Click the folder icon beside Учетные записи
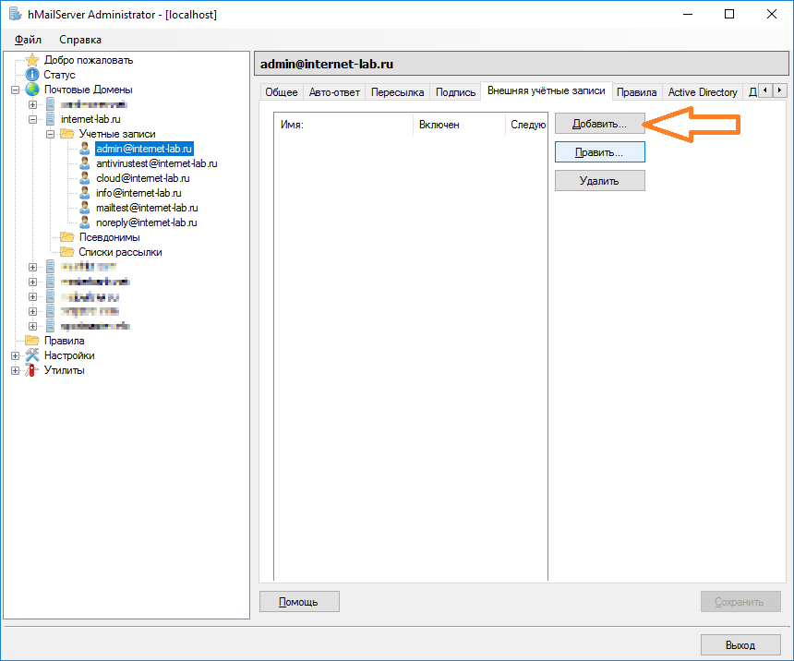 tap(66, 134)
